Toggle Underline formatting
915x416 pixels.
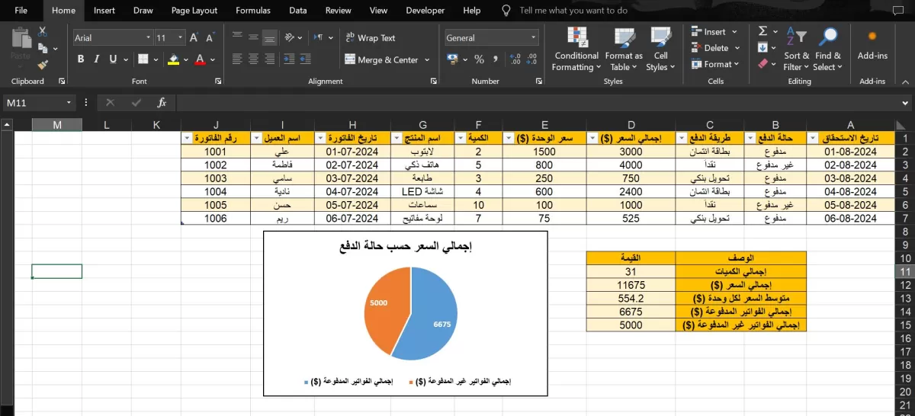tap(114, 59)
